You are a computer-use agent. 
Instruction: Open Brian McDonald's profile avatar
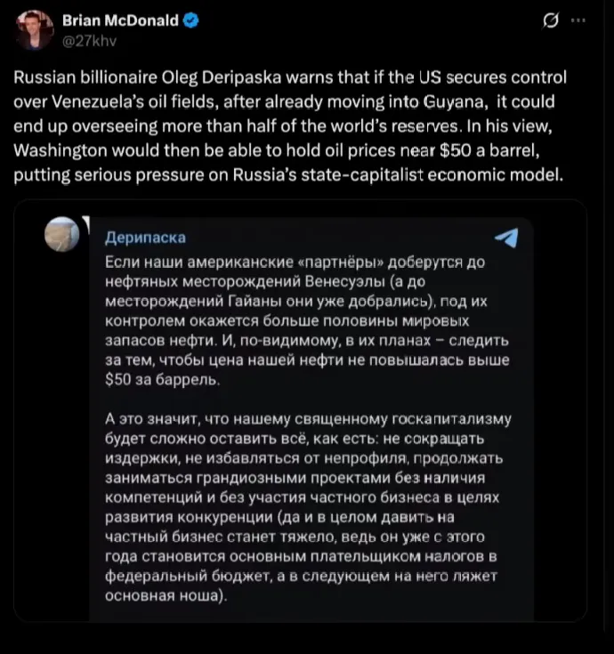click(33, 30)
